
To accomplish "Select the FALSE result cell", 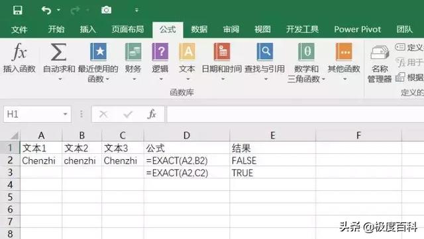I will 272,160.
